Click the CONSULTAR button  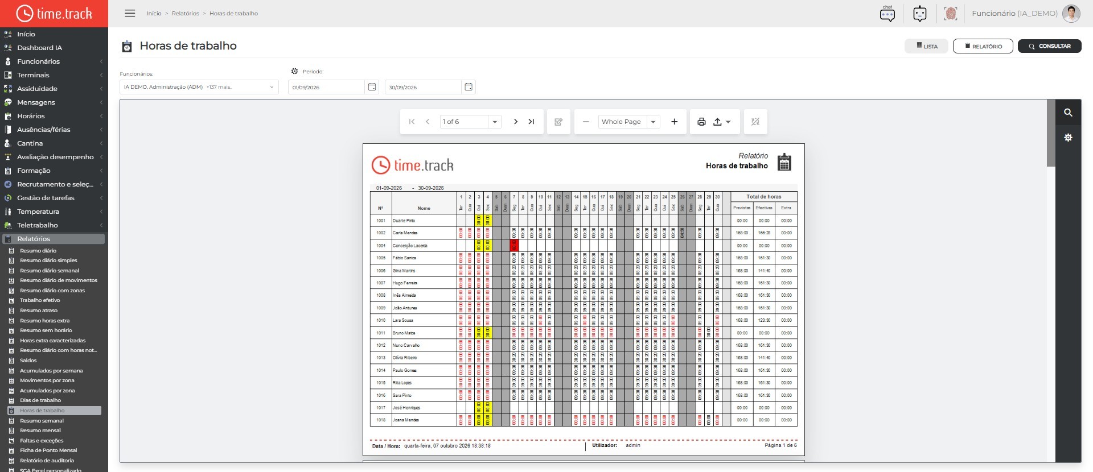coord(1050,46)
